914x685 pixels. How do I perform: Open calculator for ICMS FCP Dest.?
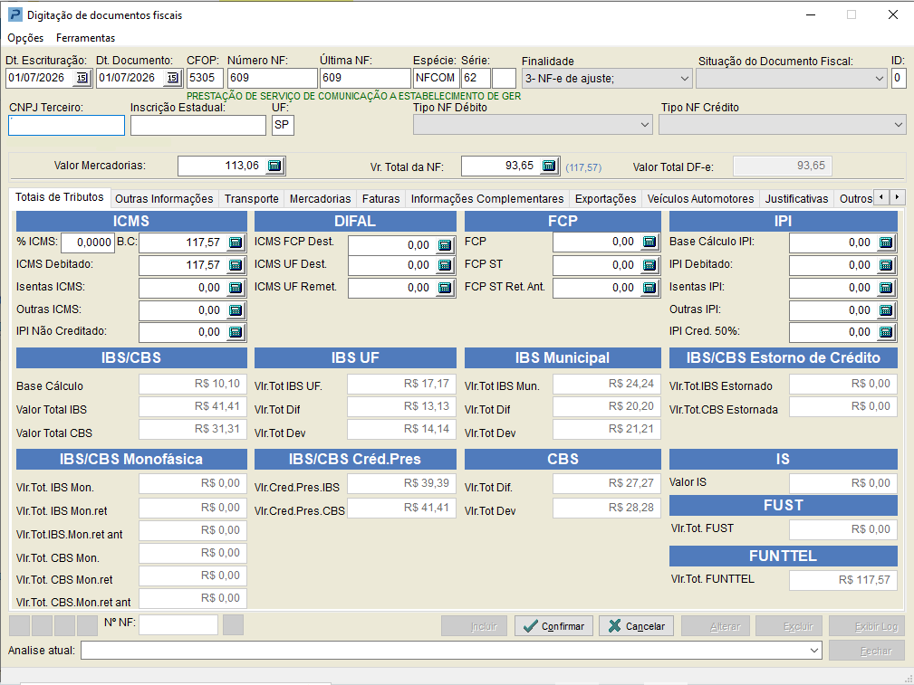coord(445,245)
